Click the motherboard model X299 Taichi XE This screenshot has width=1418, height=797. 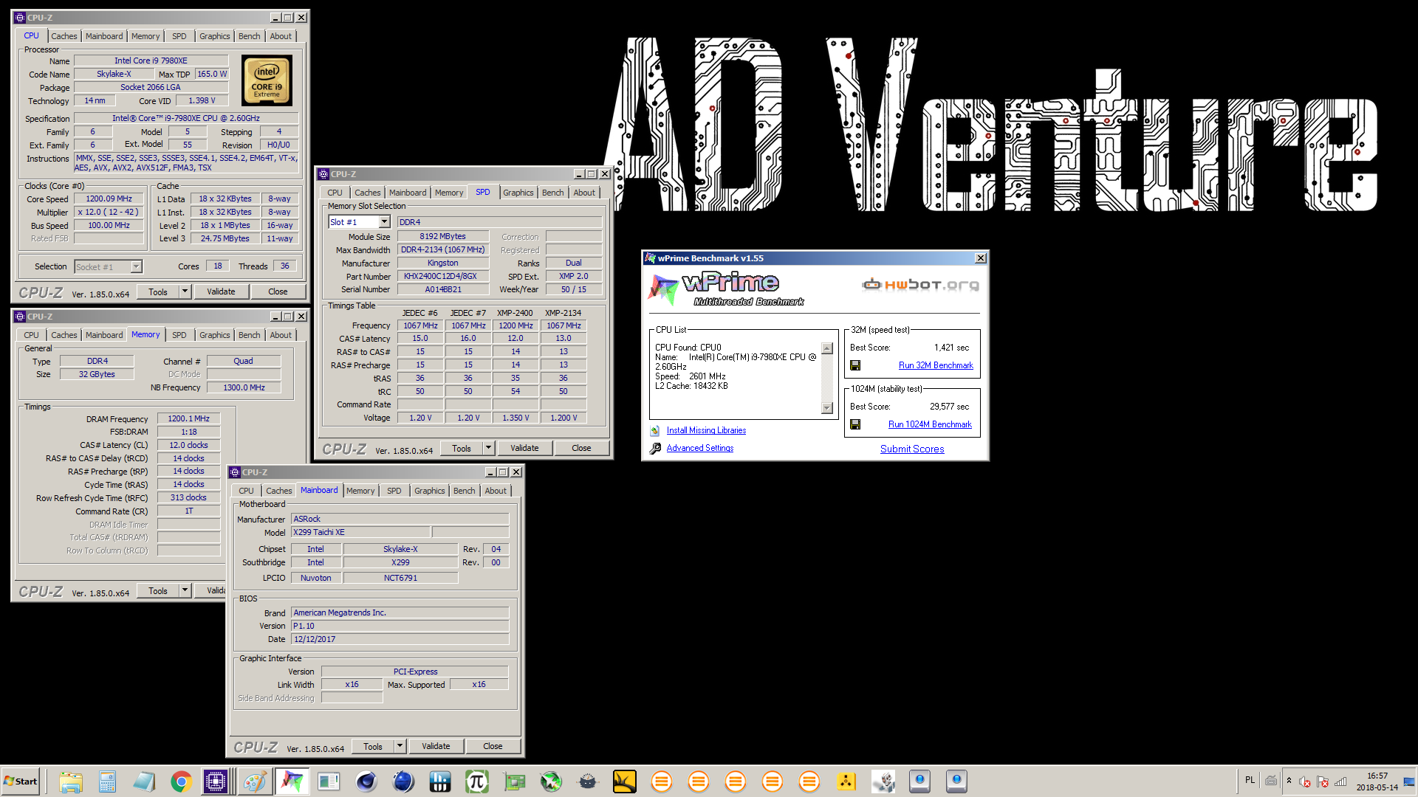360,533
